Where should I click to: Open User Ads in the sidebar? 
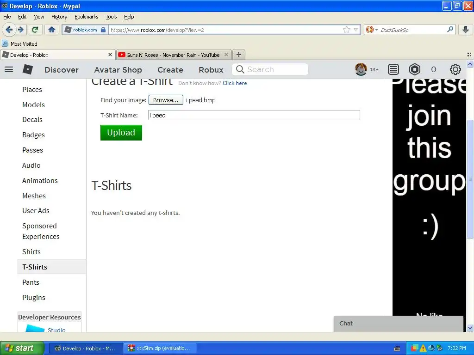click(36, 211)
